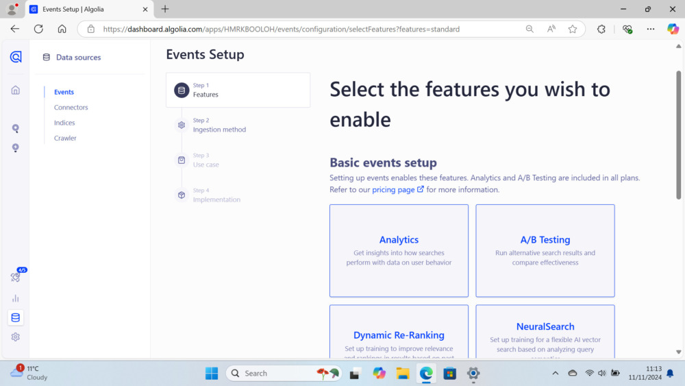Click the Step 3 Use case bag icon
Viewport: 685px width, 386px height.
click(x=182, y=160)
